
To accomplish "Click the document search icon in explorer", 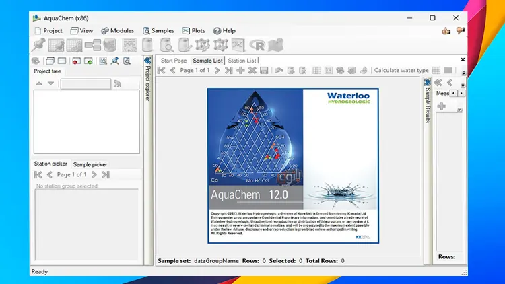I will 127,61.
